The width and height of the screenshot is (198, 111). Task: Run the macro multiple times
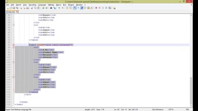(x=106, y=8)
